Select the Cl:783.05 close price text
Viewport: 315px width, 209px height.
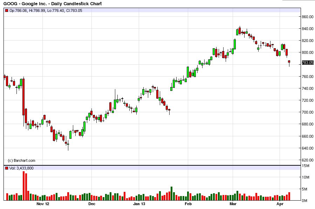74,10
